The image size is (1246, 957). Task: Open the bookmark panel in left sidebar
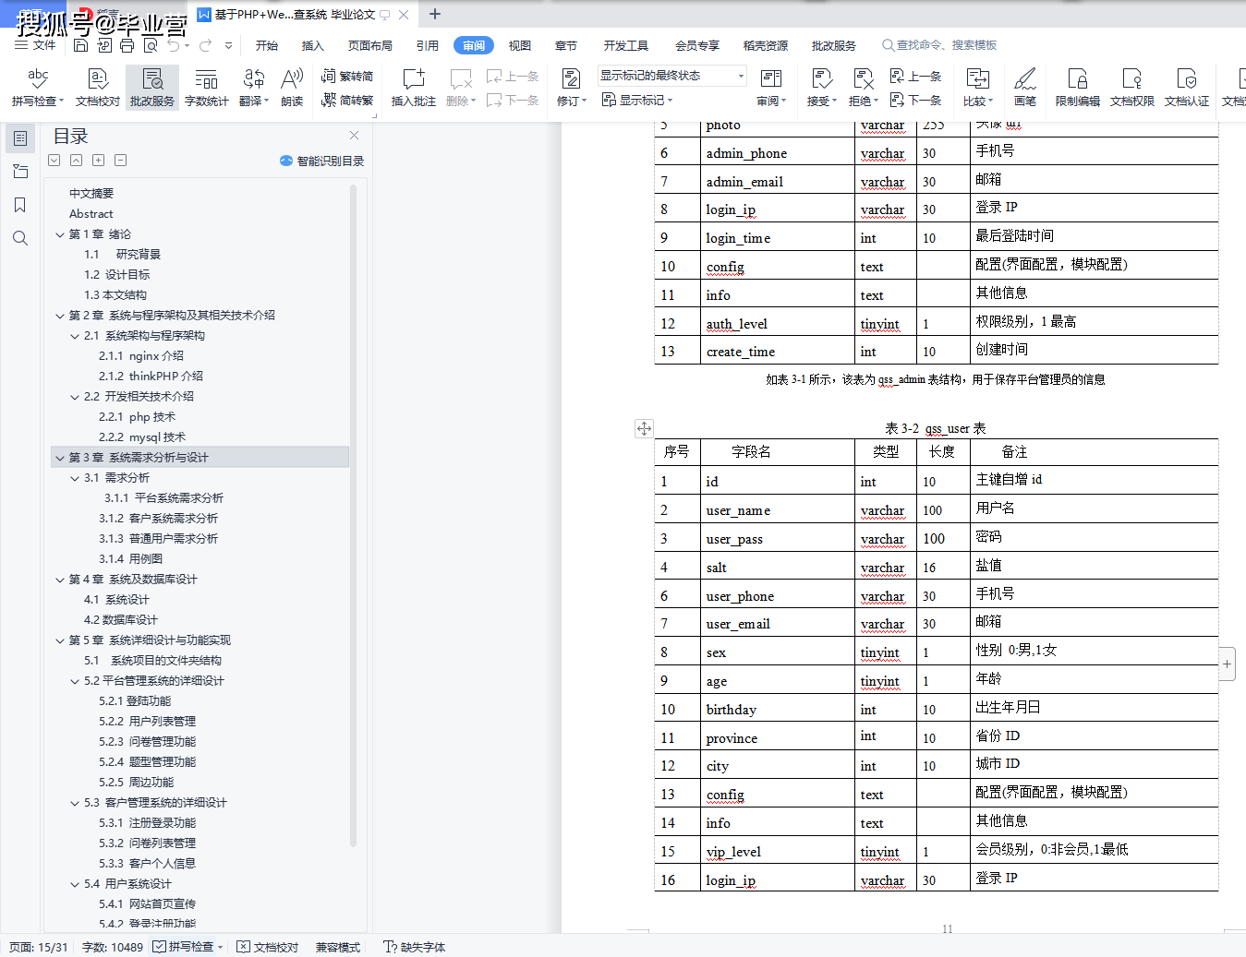pos(20,205)
